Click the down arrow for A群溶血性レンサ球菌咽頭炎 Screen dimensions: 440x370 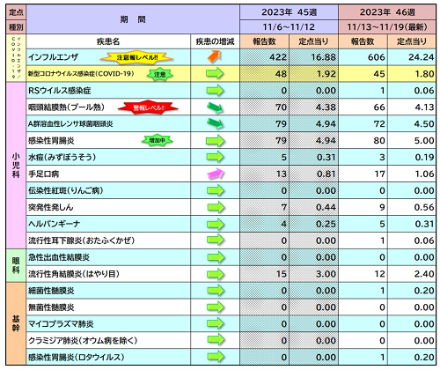click(215, 123)
